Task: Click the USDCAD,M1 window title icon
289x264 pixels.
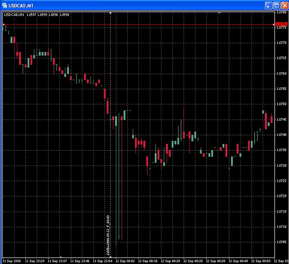Action: [x=5, y=6]
